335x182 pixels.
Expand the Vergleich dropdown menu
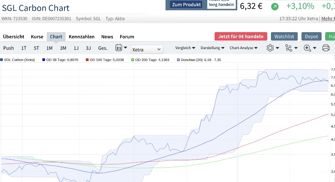pos(185,48)
